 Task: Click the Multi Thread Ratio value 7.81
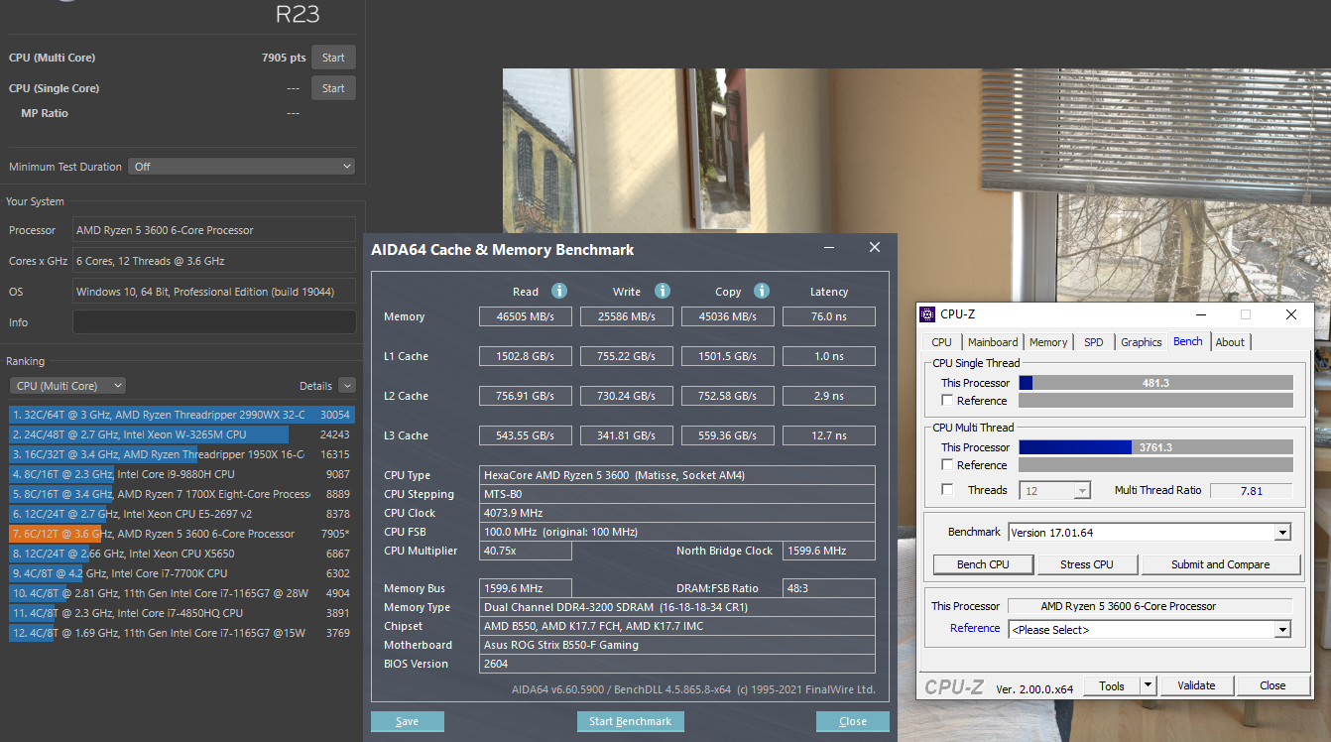click(1252, 490)
